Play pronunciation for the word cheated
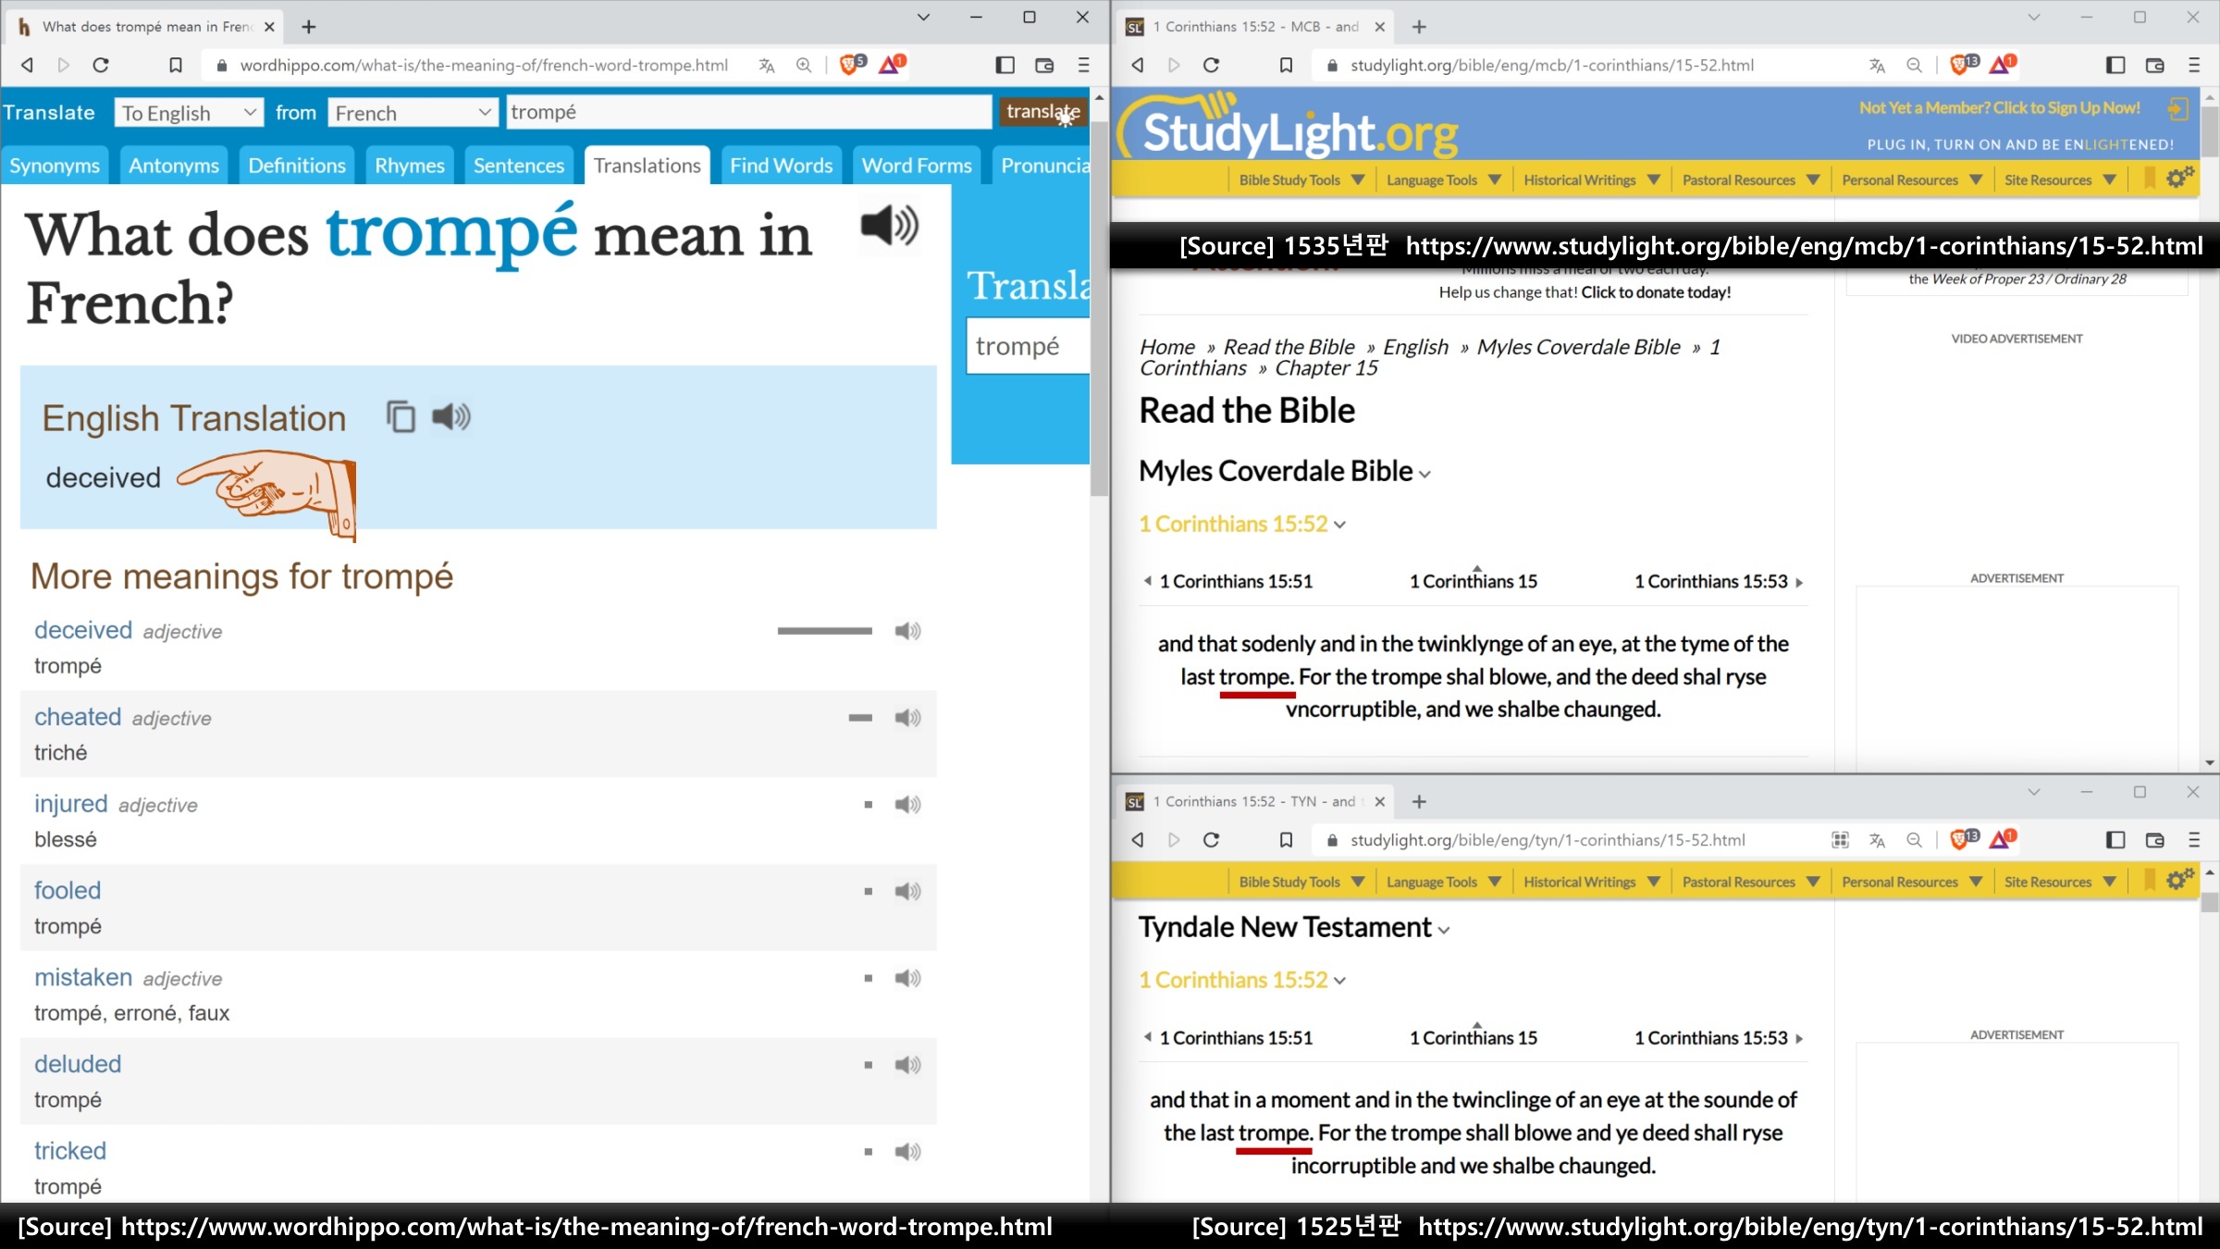The width and height of the screenshot is (2220, 1249). [x=907, y=718]
